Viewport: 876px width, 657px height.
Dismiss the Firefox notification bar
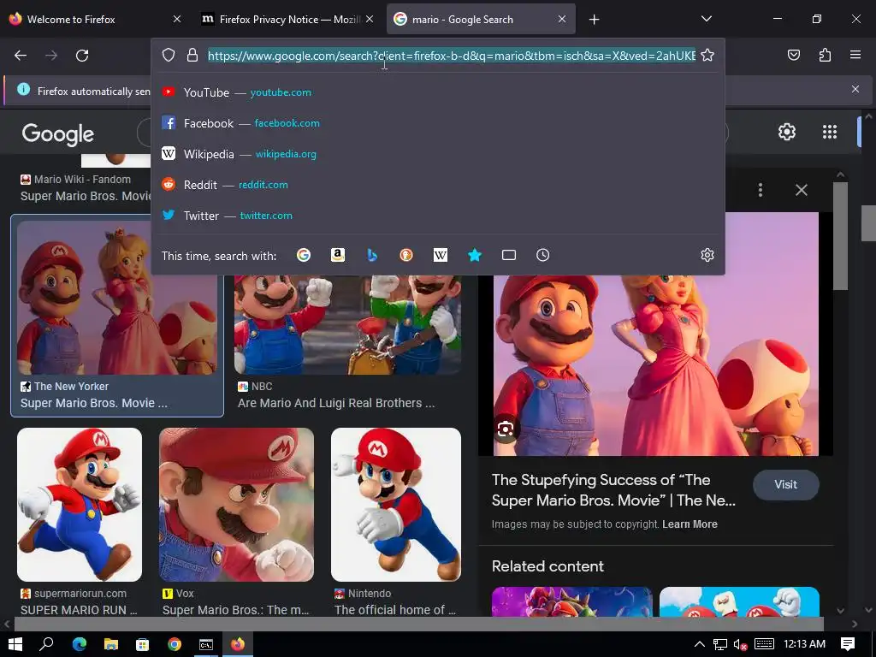[x=855, y=89]
